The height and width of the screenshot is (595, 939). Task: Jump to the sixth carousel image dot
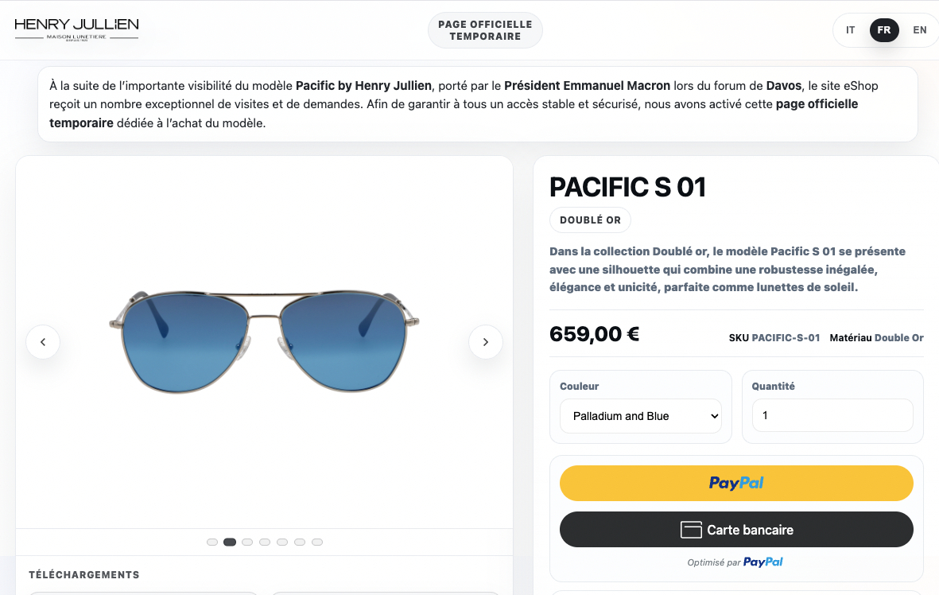pyautogui.click(x=300, y=542)
